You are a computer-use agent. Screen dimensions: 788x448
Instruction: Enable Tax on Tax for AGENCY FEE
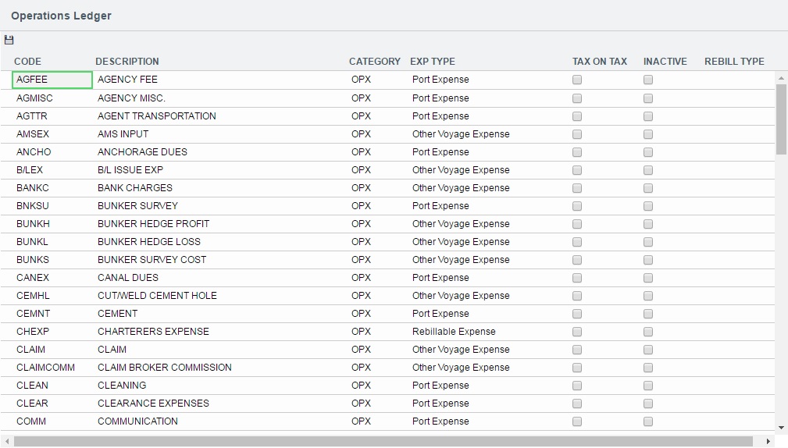point(577,80)
